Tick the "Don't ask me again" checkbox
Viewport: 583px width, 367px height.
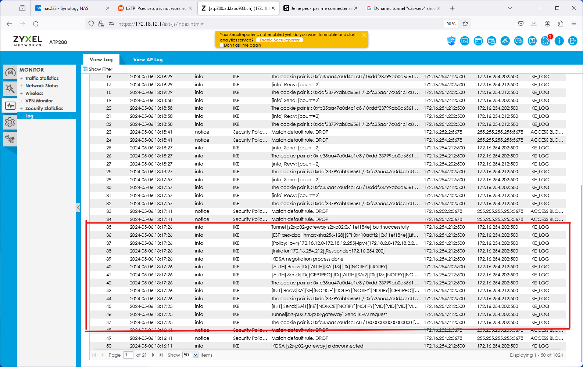pos(222,45)
